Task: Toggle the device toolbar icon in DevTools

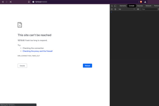Action: coord(115,6)
